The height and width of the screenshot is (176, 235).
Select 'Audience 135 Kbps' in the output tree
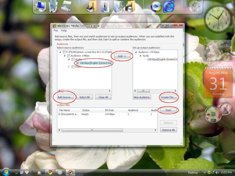[x=149, y=52]
